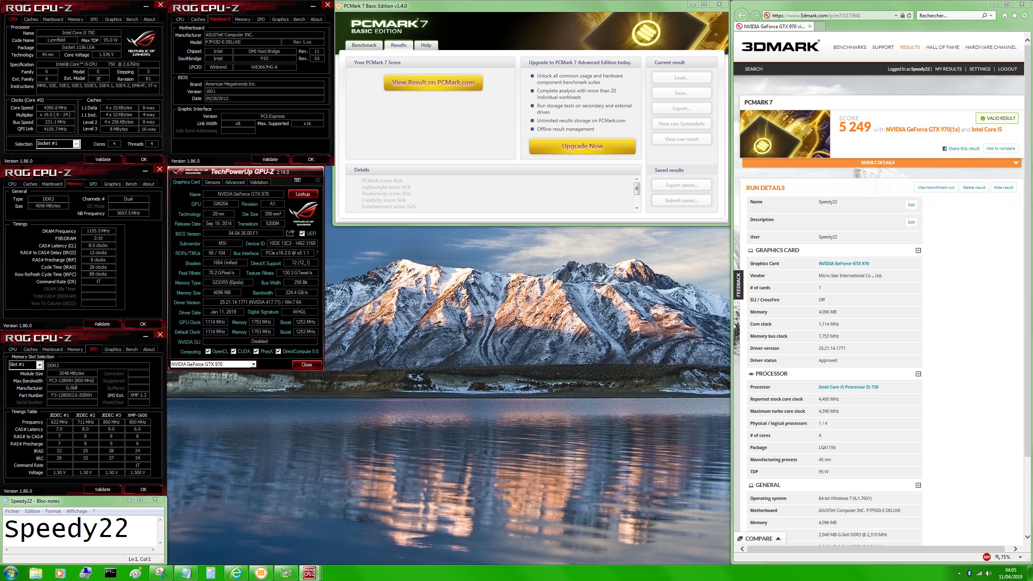Click the volume speaker tray icon

tap(988, 573)
